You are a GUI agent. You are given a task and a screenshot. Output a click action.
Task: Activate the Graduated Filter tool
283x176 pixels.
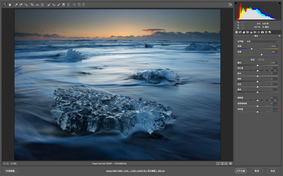63,5
